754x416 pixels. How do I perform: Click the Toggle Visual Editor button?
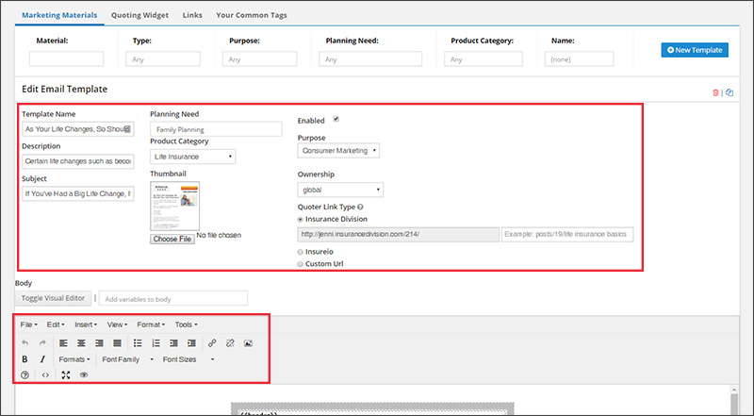click(x=53, y=298)
